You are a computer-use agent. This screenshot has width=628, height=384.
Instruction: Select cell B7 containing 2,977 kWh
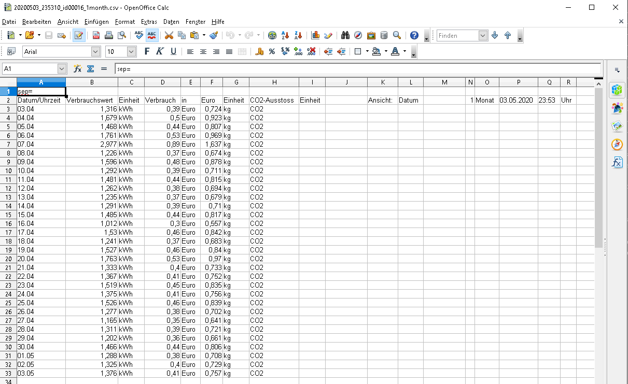[92, 144]
